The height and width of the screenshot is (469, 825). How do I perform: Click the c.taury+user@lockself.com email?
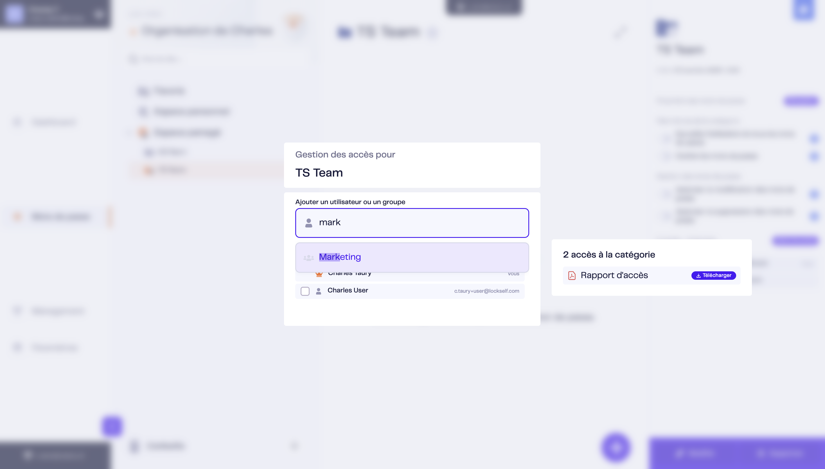pos(486,291)
